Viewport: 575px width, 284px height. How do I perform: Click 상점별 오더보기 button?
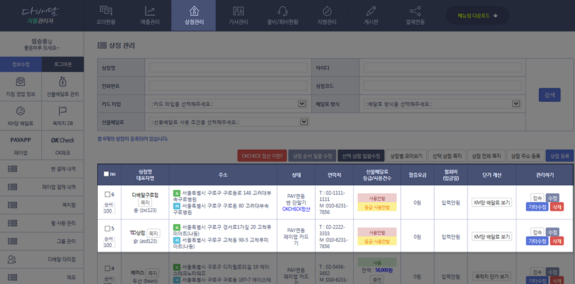406,156
